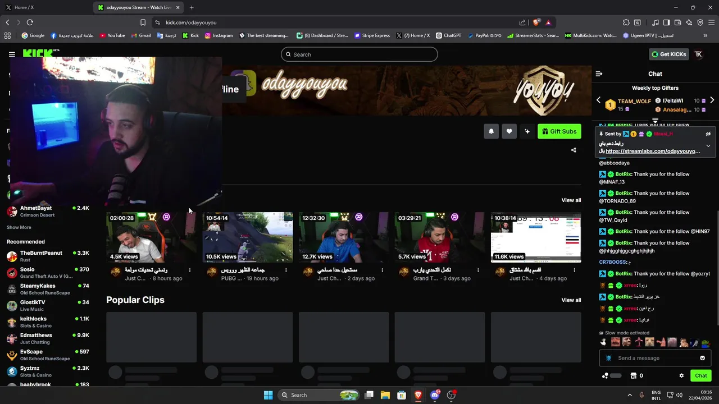Toggle the browser sidebar panel icon
The image size is (719, 404).
click(x=666, y=22)
